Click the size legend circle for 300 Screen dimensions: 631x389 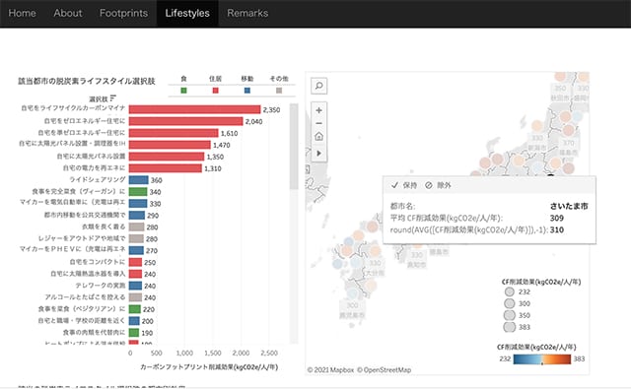(x=510, y=303)
